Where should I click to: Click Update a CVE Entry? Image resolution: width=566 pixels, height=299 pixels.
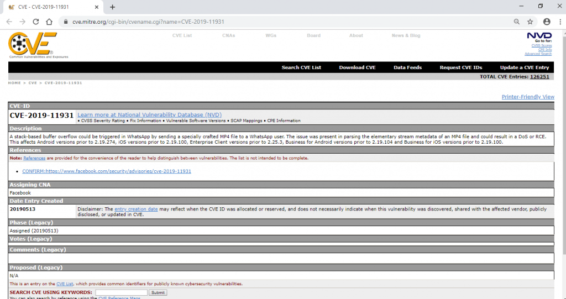point(525,67)
